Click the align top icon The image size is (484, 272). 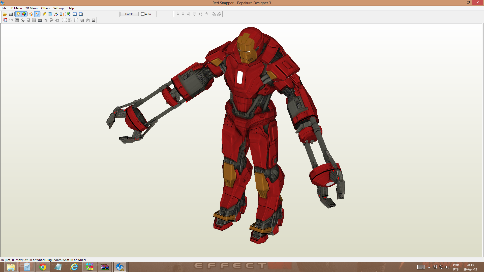point(195,14)
